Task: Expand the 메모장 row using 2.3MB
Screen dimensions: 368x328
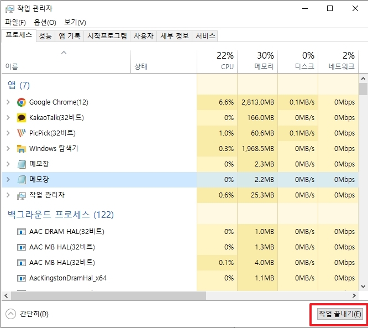Action: [8, 164]
